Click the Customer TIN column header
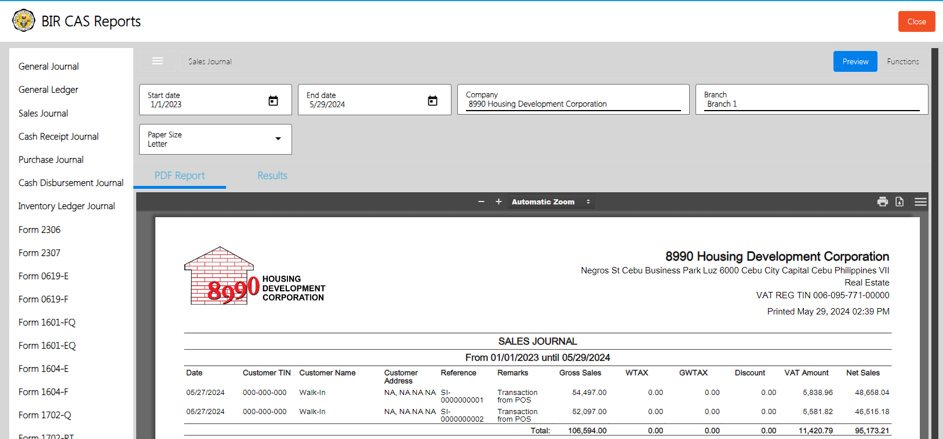This screenshot has width=943, height=439. [x=267, y=373]
